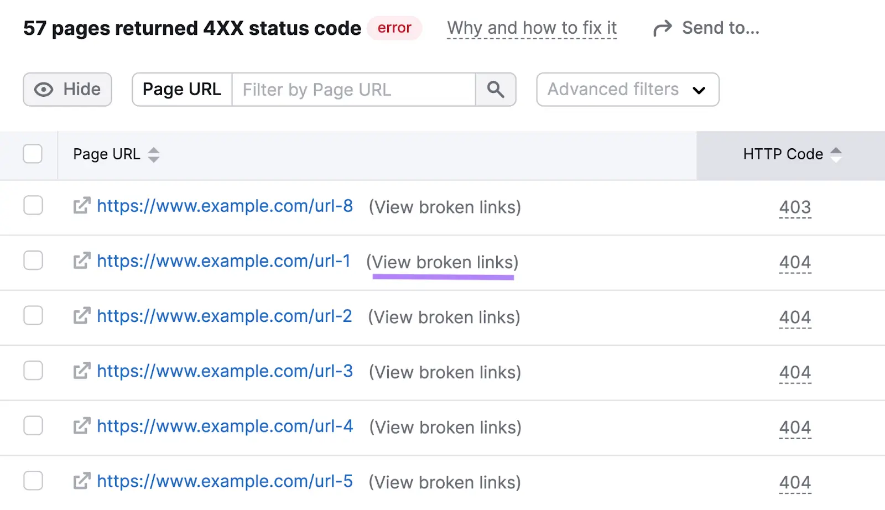This screenshot has height=510, width=885.
Task: Click the external link icon beside url-1
Action: [x=81, y=261]
